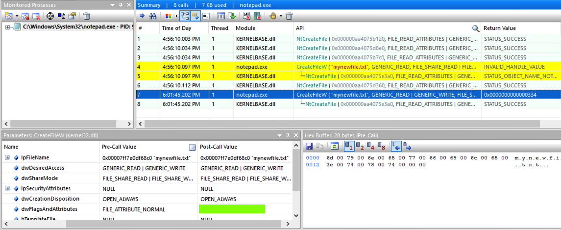Open the Monitored Processes panel menu arrow
This screenshot has height=230, width=561.
click(x=113, y=5)
